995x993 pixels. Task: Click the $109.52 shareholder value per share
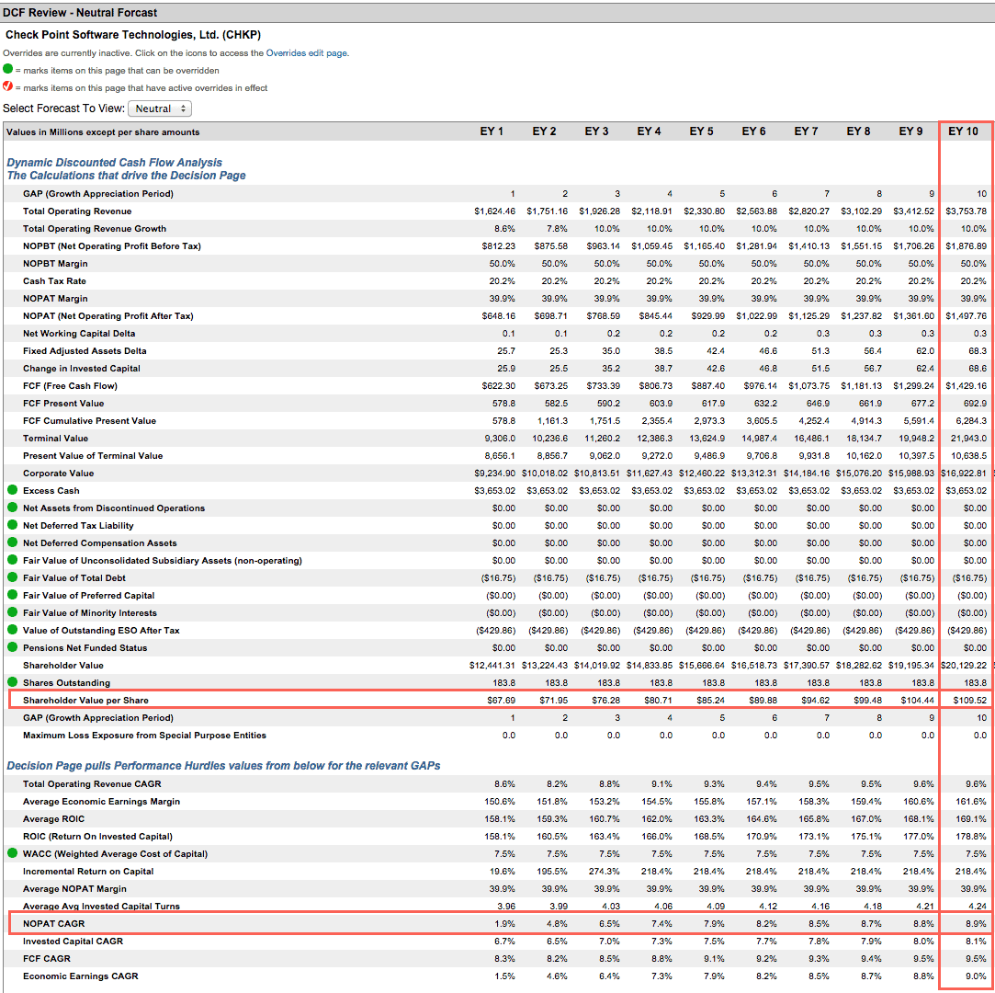969,701
